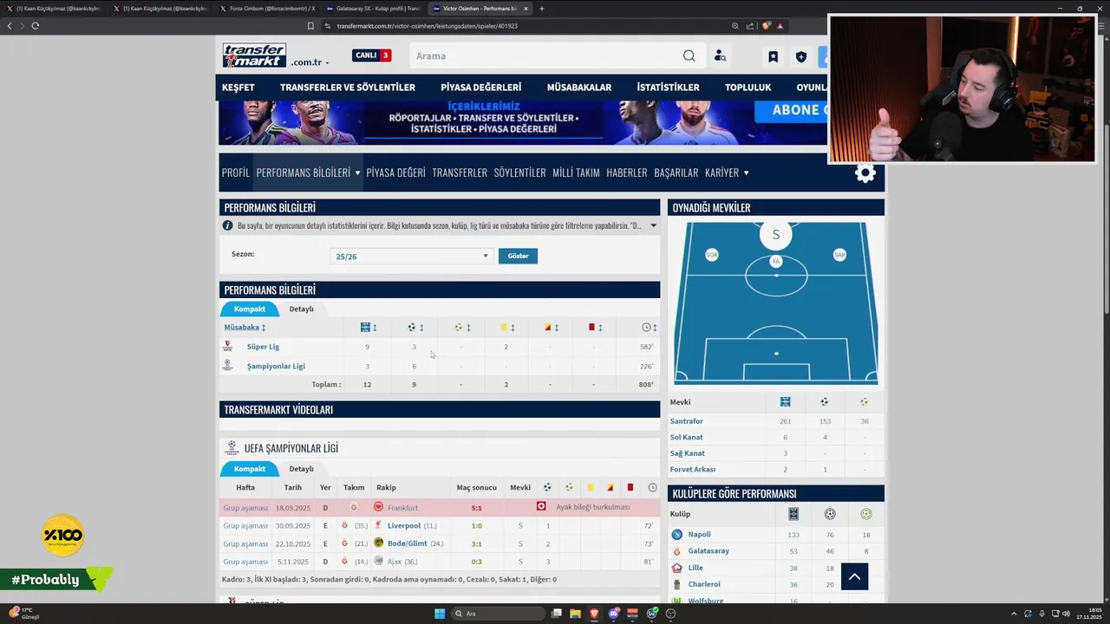The height and width of the screenshot is (624, 1110).
Task: Click the Göster button
Action: tap(518, 257)
